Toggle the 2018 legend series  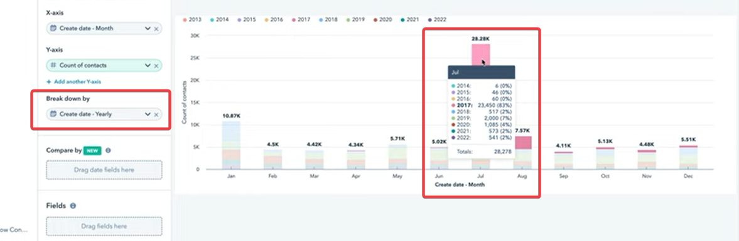(328, 20)
